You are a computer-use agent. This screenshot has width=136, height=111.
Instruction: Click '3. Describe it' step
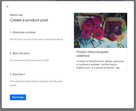[x=17, y=74]
